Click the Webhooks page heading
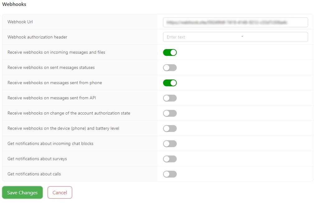Screen dimensions: 319x203 (14, 4)
